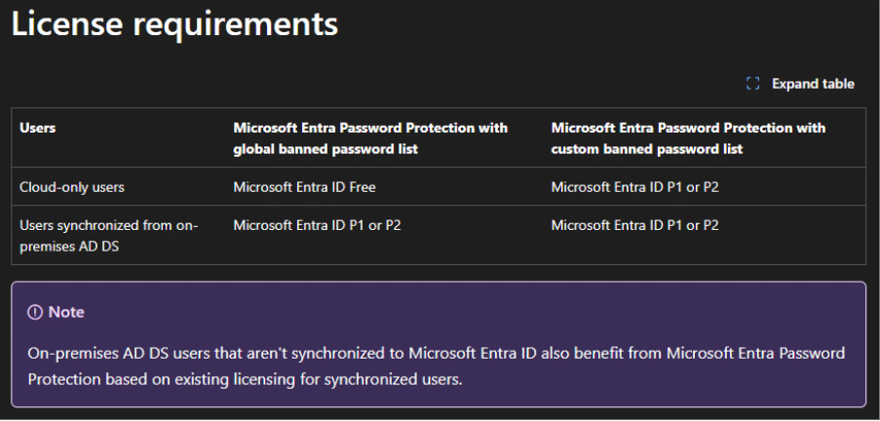Click the global banned password list column header
Image resolution: width=880 pixels, height=421 pixels.
click(x=370, y=138)
